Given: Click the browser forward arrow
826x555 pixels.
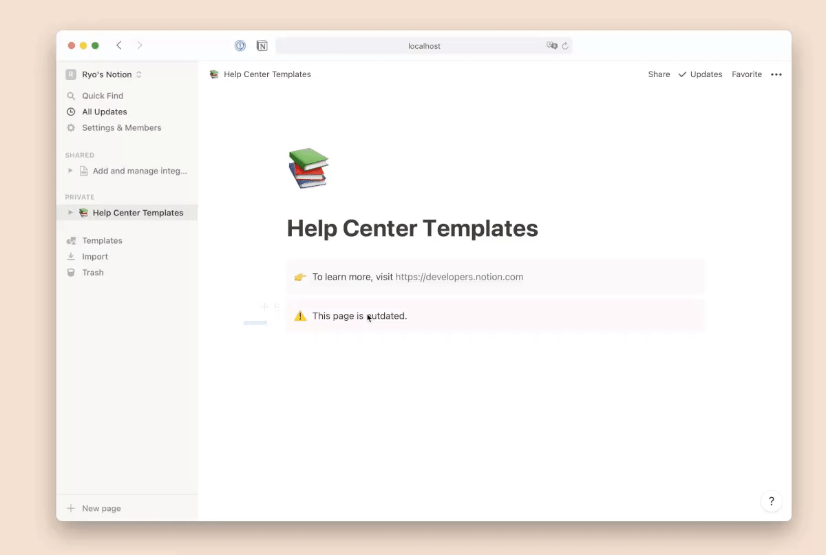Looking at the screenshot, I should [x=140, y=45].
